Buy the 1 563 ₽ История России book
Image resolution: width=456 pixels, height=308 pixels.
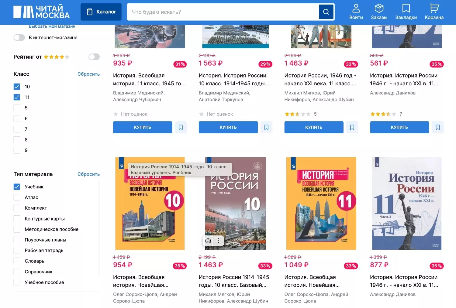tap(228, 127)
